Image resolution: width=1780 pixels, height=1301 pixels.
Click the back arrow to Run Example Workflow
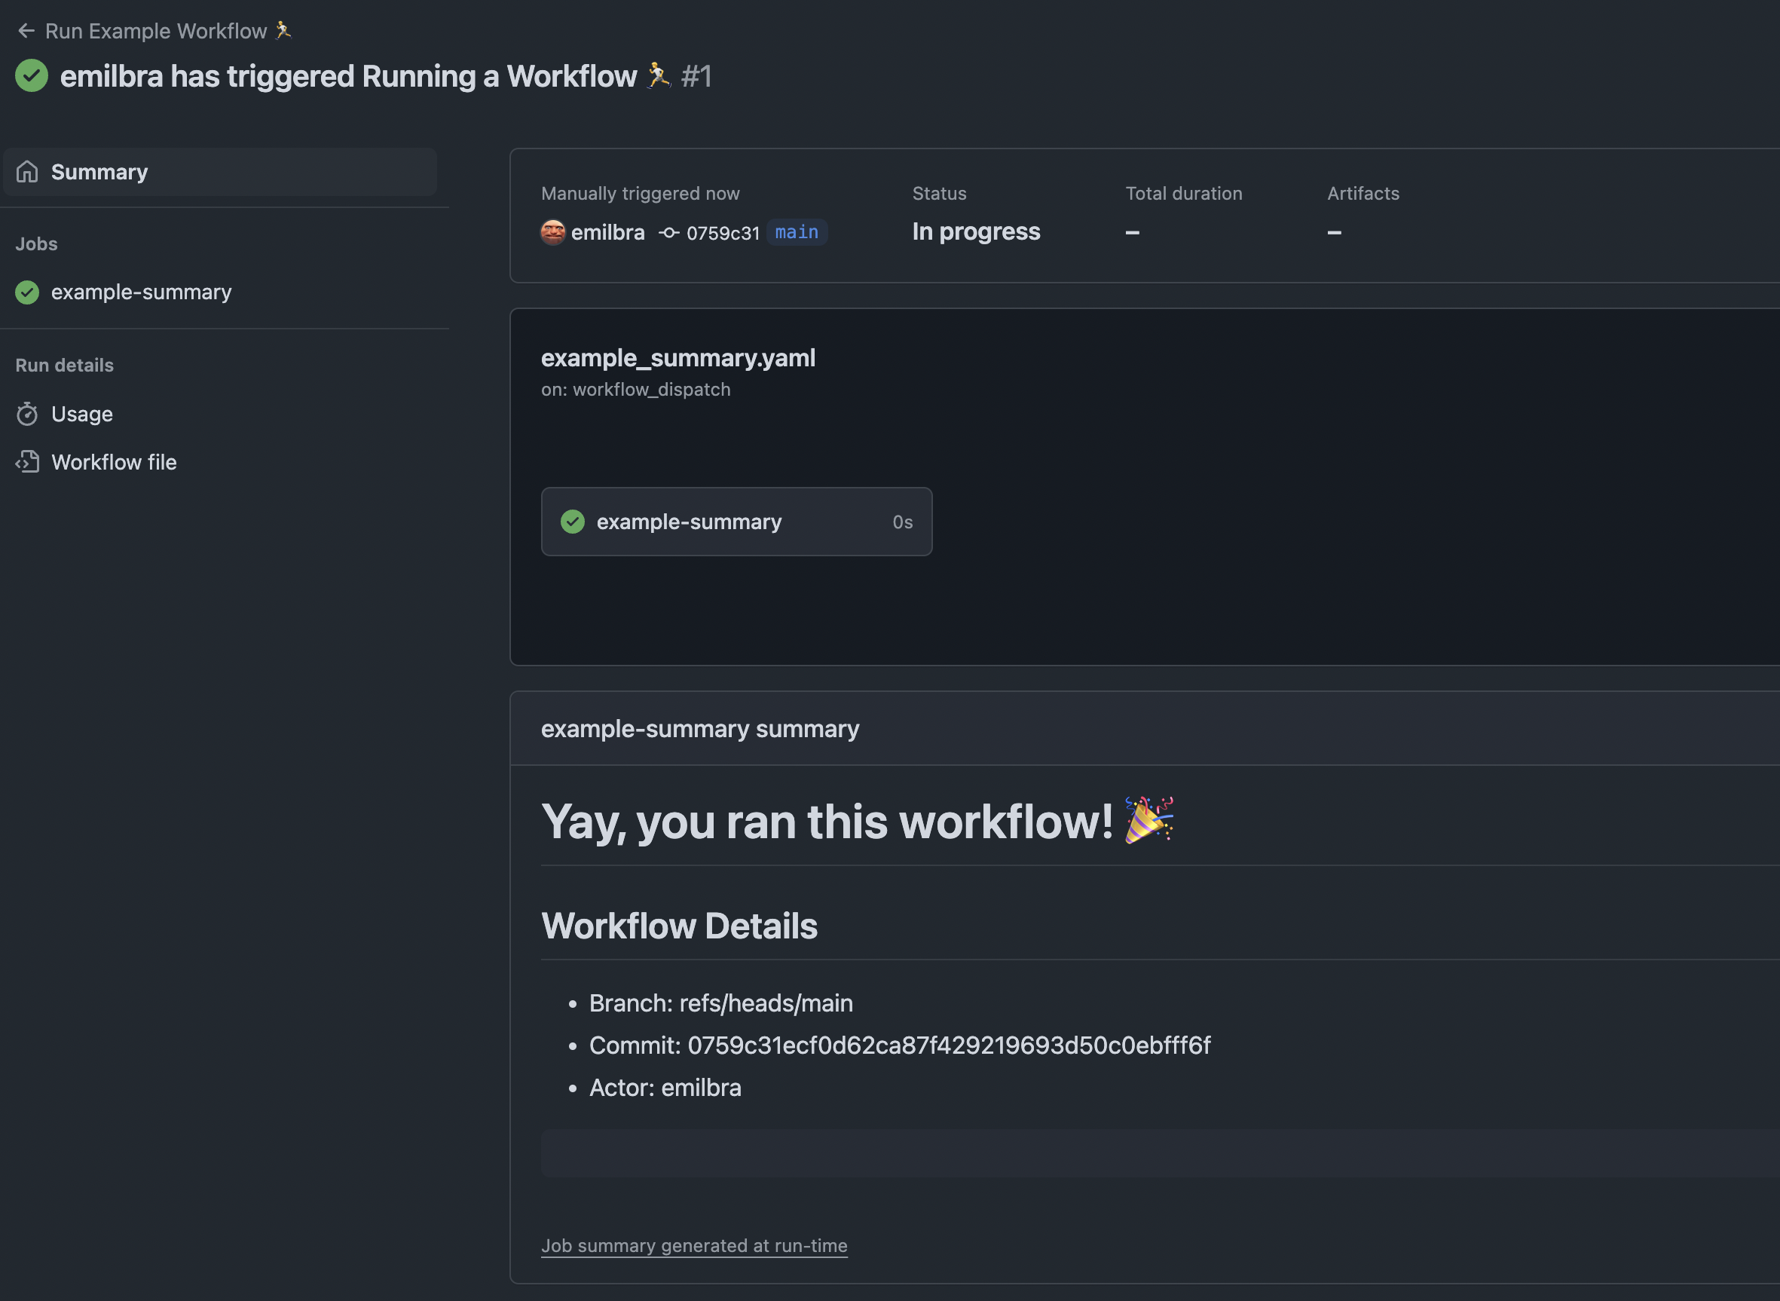click(x=26, y=30)
